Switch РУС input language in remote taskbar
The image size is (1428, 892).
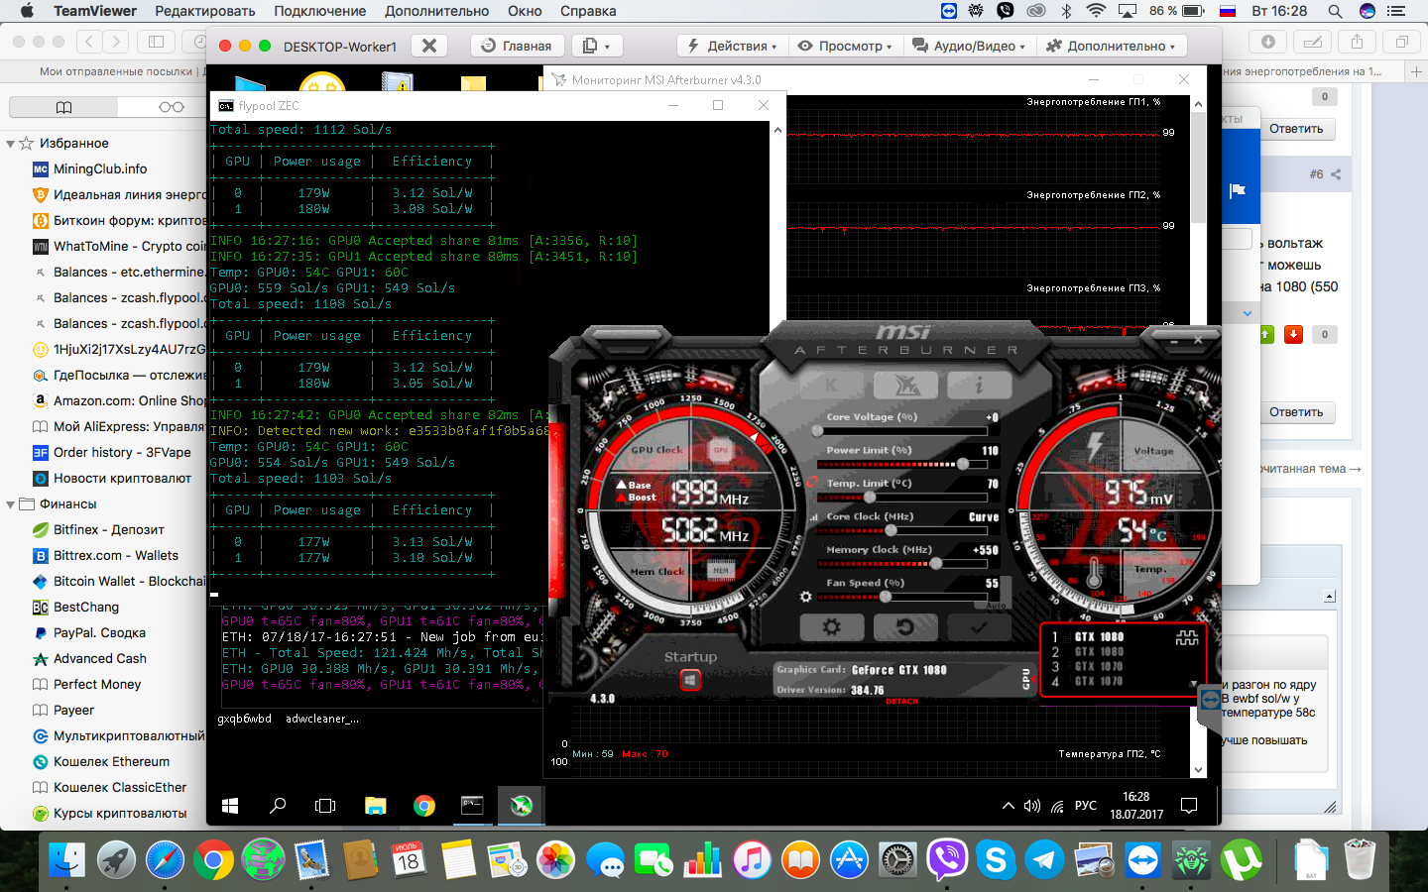(1086, 806)
